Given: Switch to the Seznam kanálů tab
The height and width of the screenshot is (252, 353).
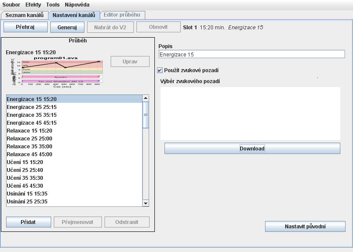Looking at the screenshot, I should point(24,15).
